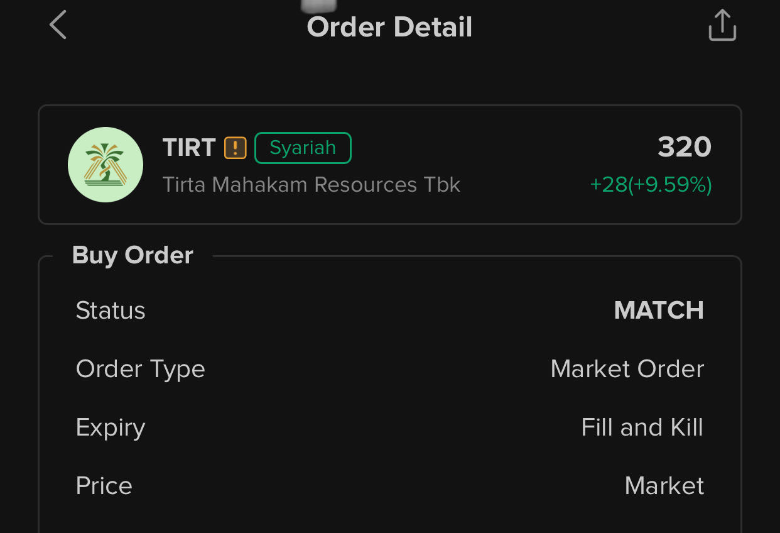Screen dimensions: 780x533
Task: Open the share/export icon
Action: [722, 26]
